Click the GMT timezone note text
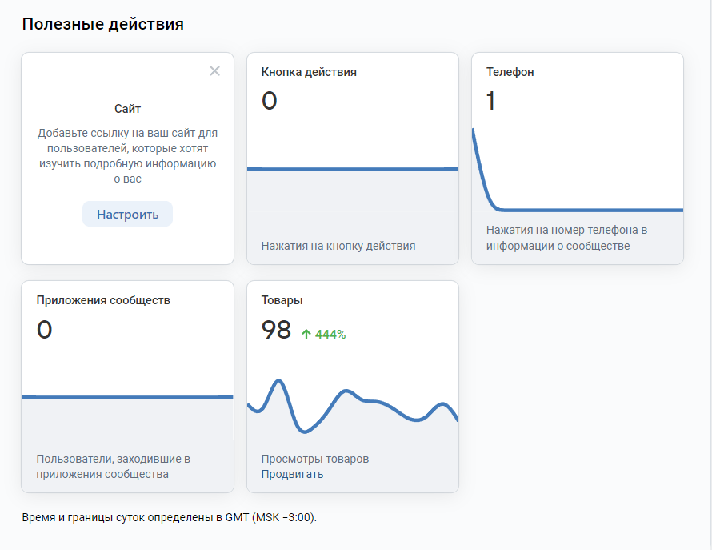 170,517
